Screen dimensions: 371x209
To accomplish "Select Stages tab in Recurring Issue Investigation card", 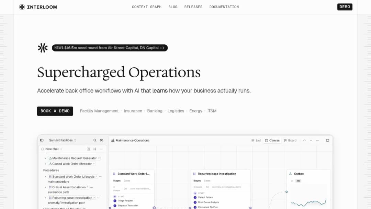I will [197, 180].
